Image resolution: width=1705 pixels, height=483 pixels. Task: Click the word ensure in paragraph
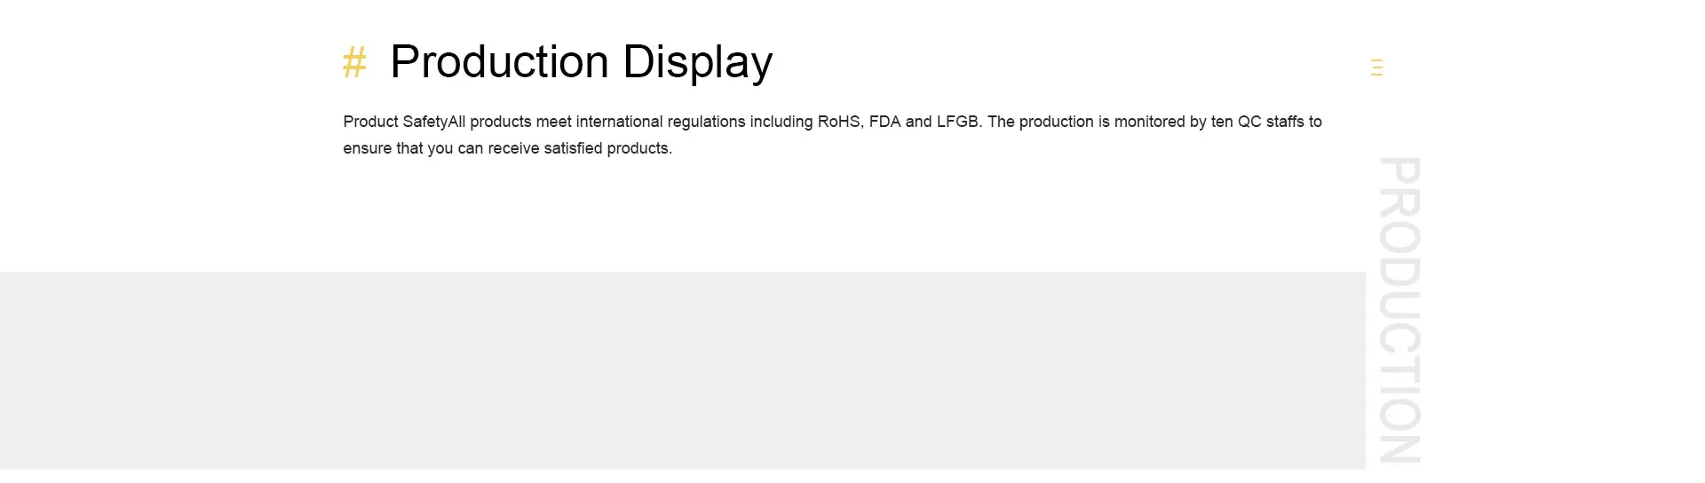367,148
